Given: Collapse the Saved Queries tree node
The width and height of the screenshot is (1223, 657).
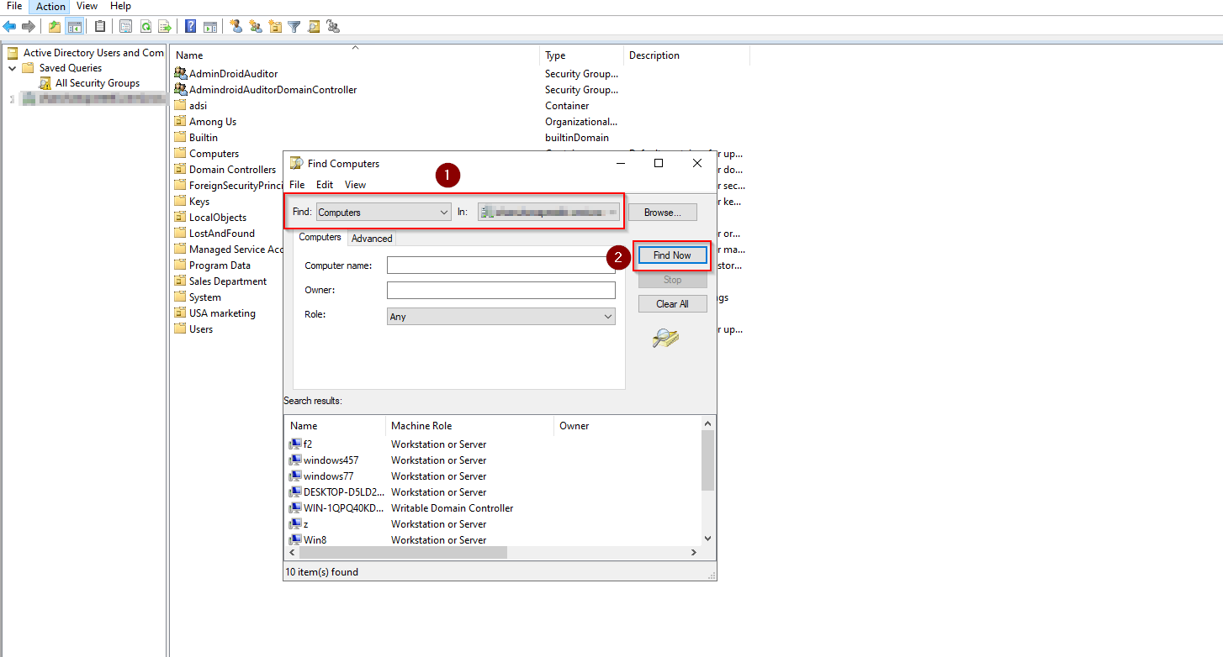Looking at the screenshot, I should click(13, 68).
